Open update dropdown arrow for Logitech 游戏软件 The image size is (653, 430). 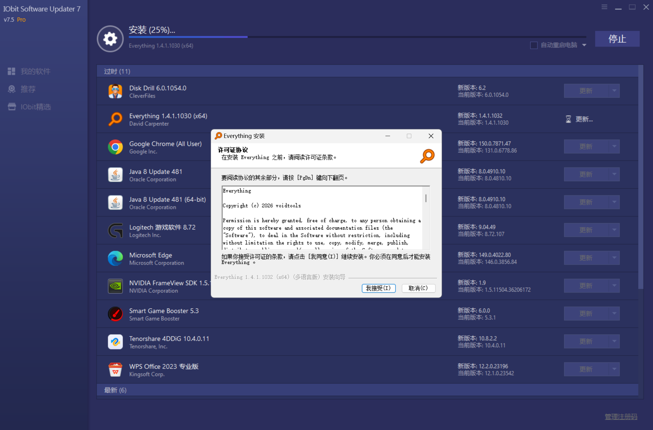pyautogui.click(x=614, y=230)
